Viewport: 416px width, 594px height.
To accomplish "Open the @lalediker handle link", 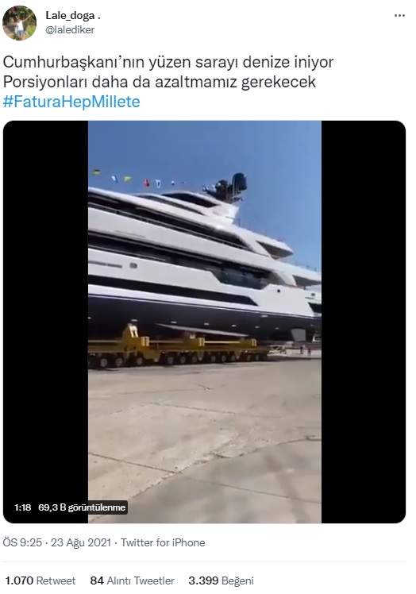I will pyautogui.click(x=70, y=30).
